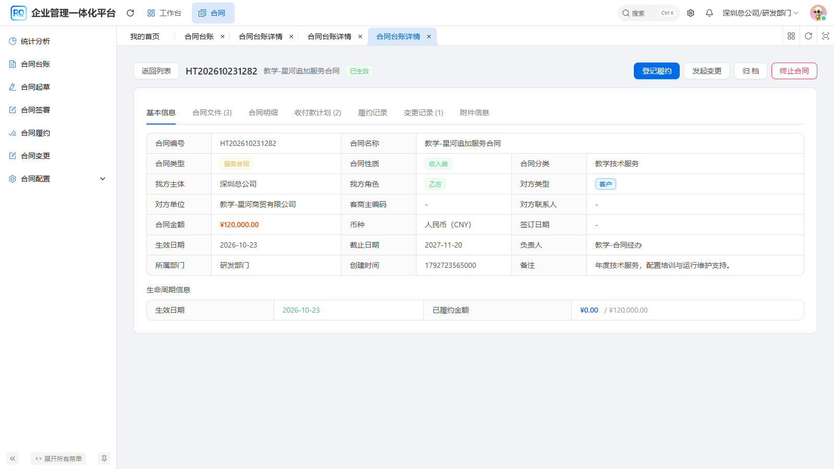Viewport: 834px width, 469px height.
Task: Click contract amount ¥120,000.00
Action: click(x=239, y=225)
